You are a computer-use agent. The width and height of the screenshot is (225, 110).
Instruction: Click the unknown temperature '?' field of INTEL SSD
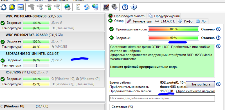tap(36, 65)
